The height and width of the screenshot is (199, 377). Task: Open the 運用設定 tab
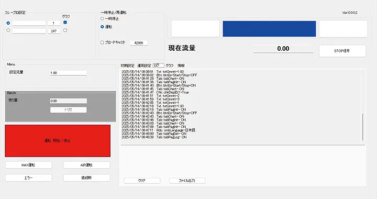[144, 65]
